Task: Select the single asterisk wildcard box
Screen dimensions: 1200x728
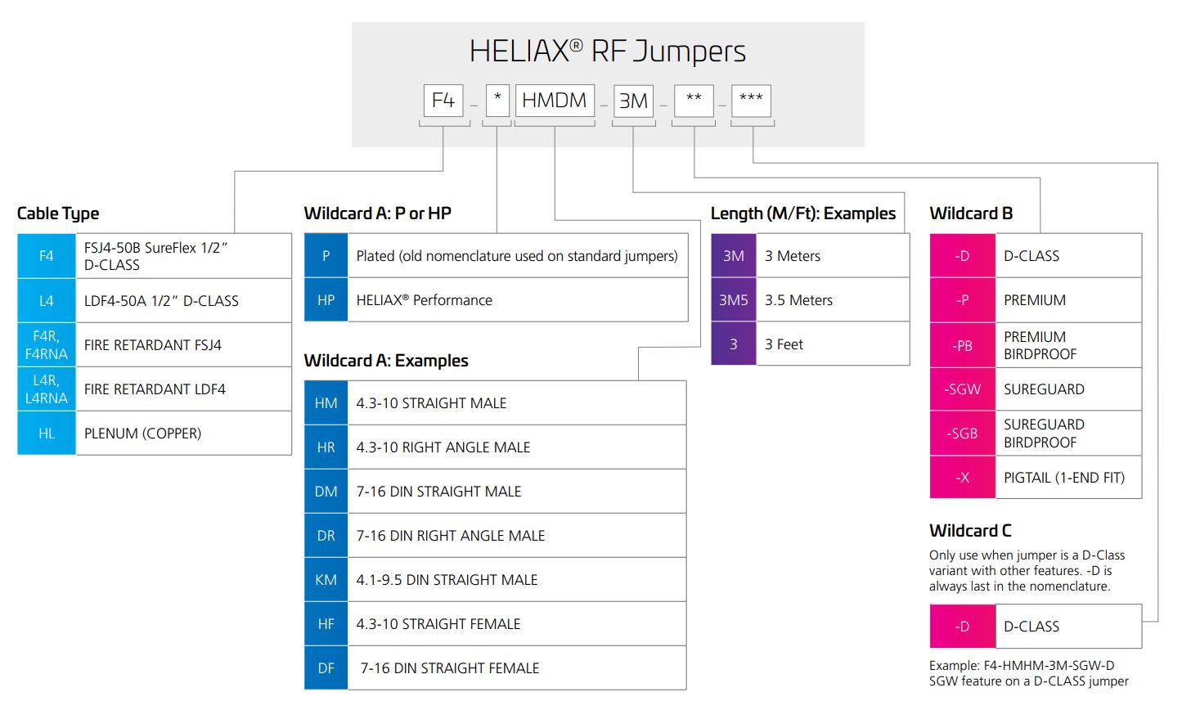Action: (x=497, y=101)
